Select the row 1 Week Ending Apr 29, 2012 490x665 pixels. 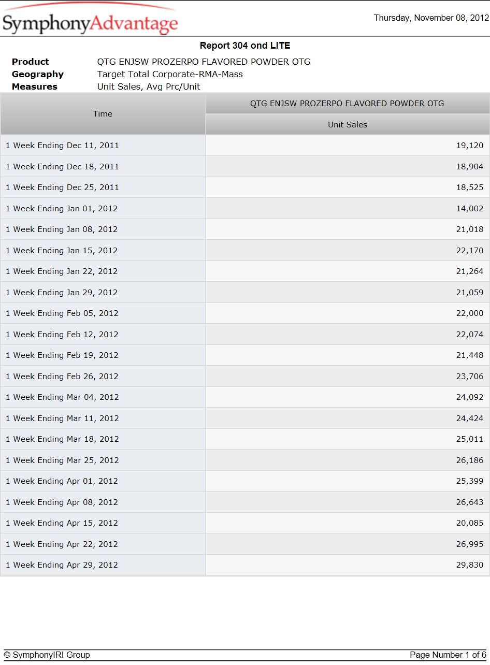(245, 565)
